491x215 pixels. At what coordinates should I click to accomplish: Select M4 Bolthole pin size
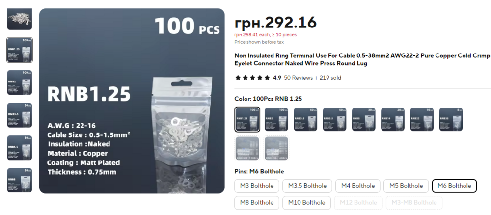point(357,186)
